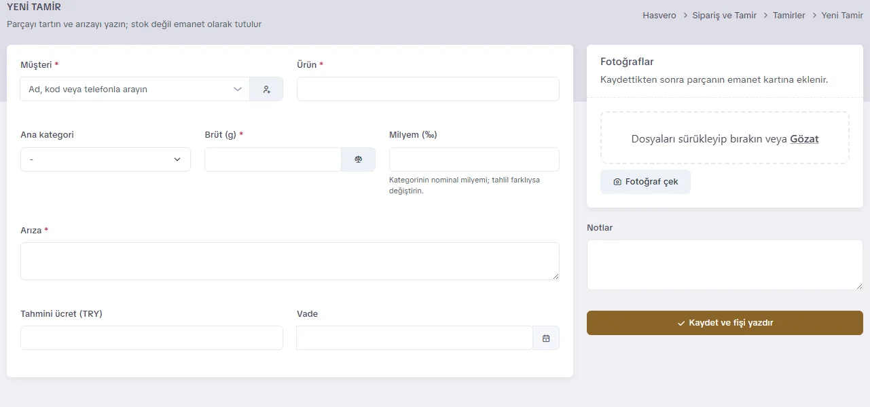870x407 pixels.
Task: Click the Gözat browse link
Action: coord(804,138)
